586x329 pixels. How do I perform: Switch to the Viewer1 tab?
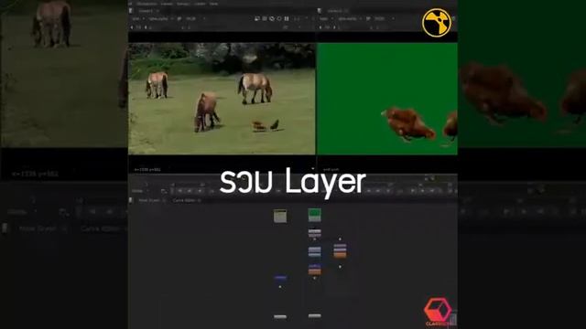pos(146,11)
